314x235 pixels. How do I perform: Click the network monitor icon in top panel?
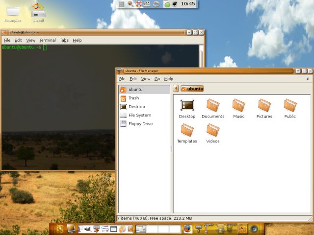click(175, 4)
